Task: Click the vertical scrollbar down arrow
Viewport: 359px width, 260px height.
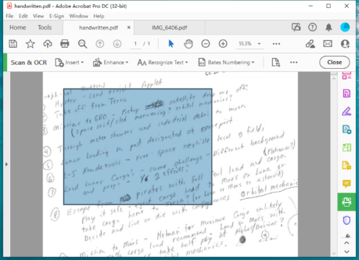Action: [334, 253]
